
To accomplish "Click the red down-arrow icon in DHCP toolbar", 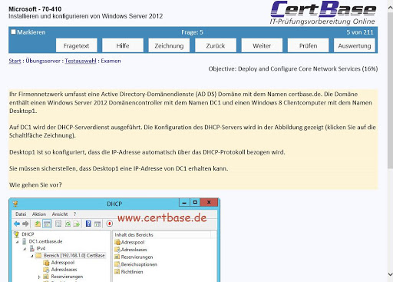I will click(x=110, y=224).
